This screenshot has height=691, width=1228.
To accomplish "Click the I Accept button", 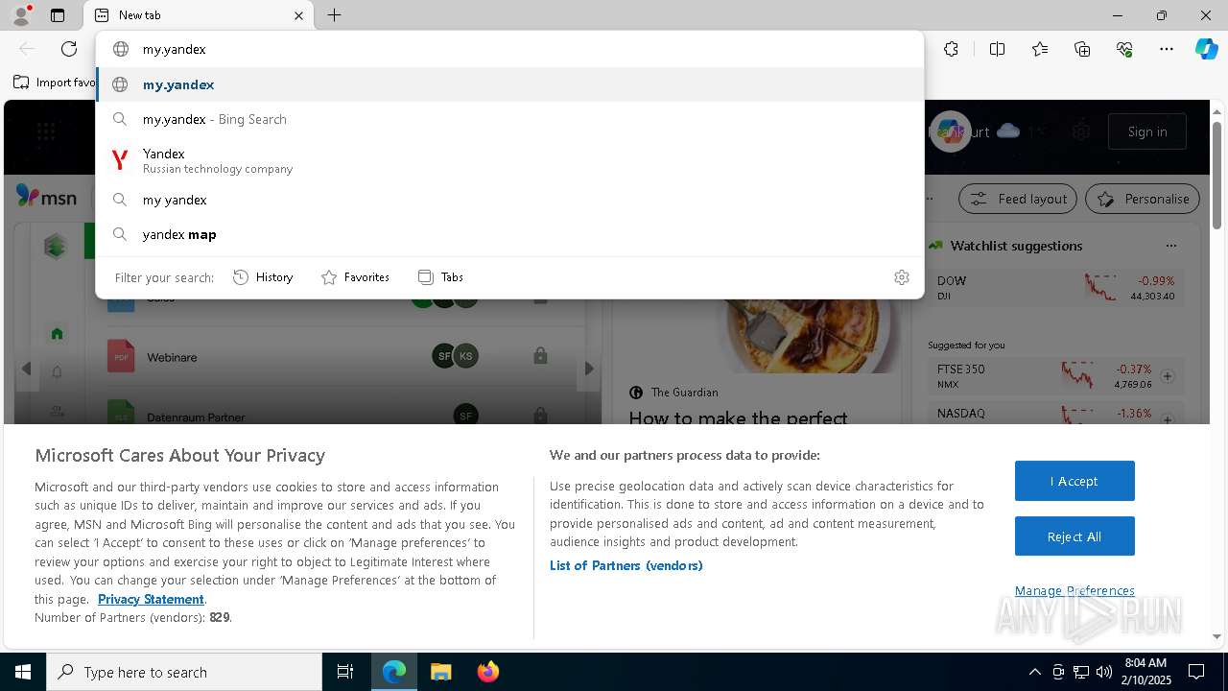I will 1074,481.
